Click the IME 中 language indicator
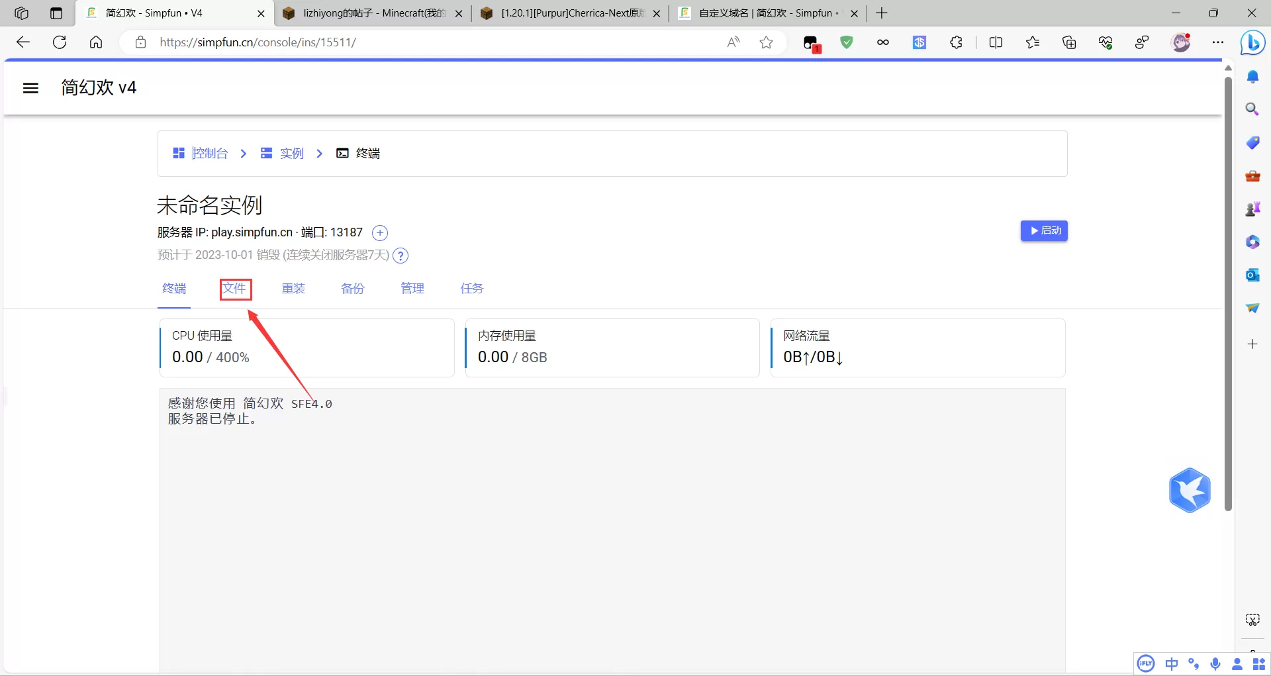 [1172, 663]
